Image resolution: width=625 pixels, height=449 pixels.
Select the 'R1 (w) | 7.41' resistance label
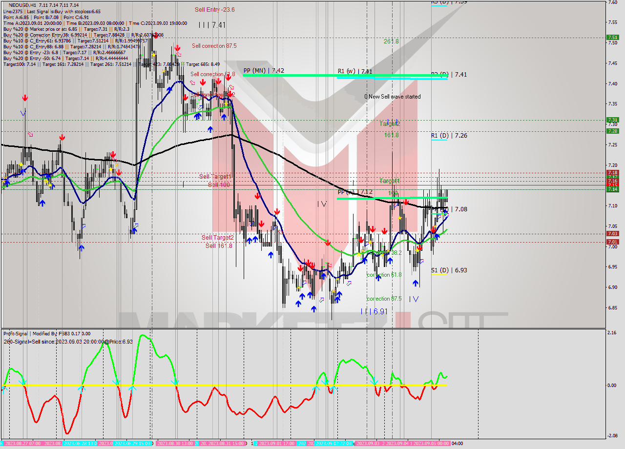click(355, 71)
